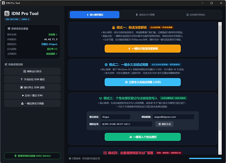
Task: Click the orange 一键执行极速深度解锁 button
Action: tap(143, 49)
